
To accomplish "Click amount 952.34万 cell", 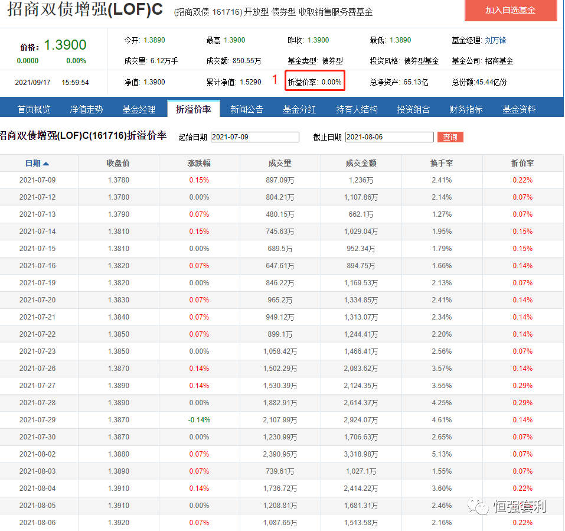I will [361, 249].
